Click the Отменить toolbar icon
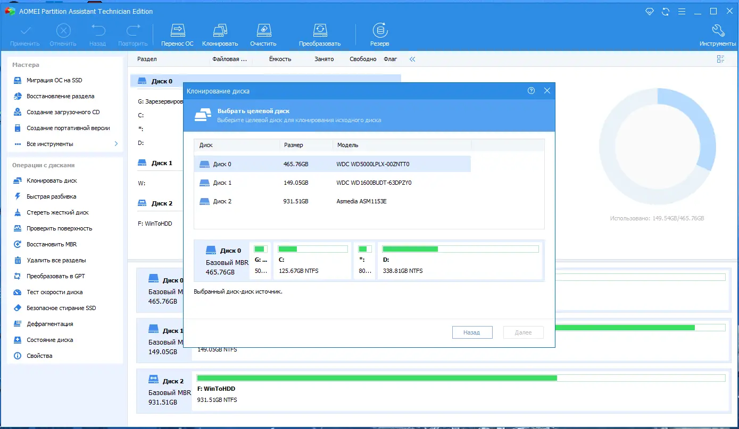 pos(63,31)
